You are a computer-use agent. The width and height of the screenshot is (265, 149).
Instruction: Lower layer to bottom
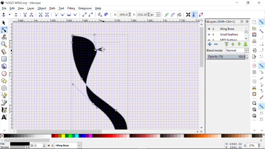[245, 44]
